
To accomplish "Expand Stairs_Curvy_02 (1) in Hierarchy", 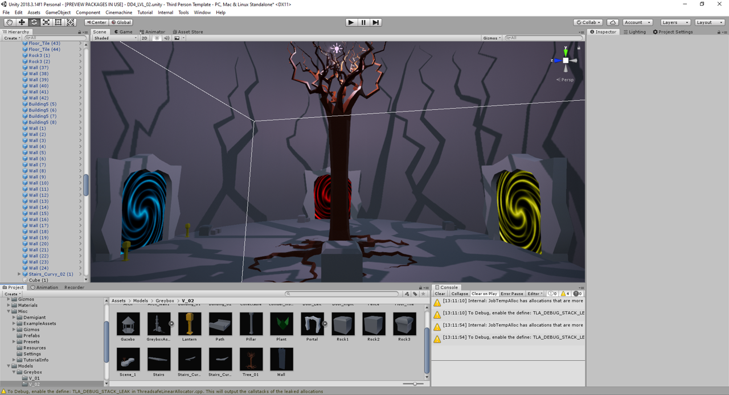I will click(19, 274).
